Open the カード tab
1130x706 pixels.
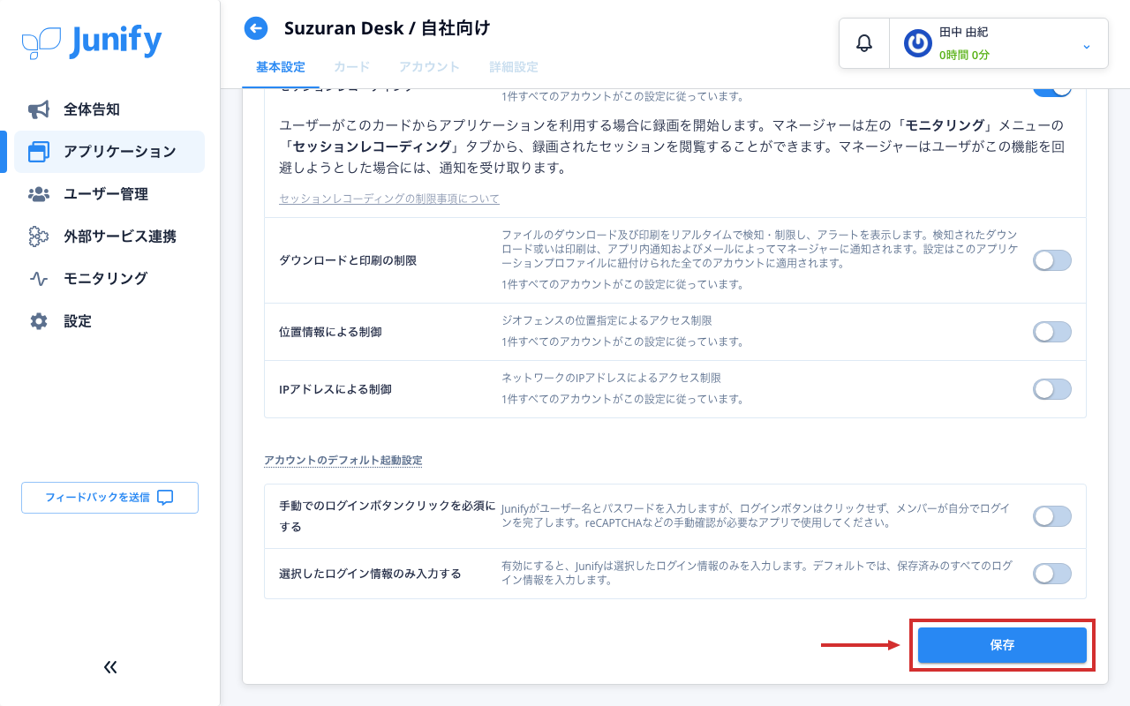352,67
